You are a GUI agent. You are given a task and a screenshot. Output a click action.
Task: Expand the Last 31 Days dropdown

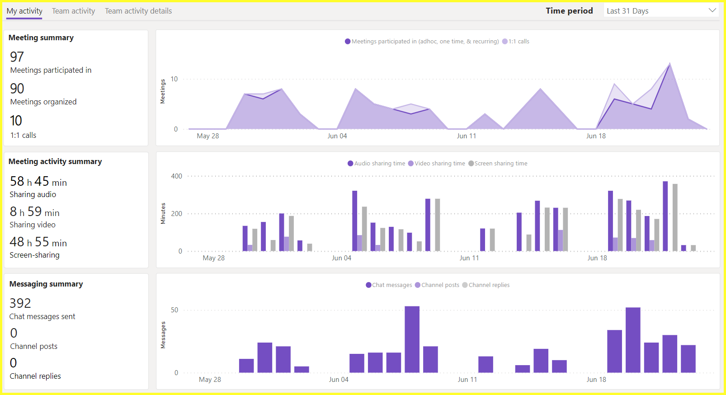pyautogui.click(x=660, y=11)
